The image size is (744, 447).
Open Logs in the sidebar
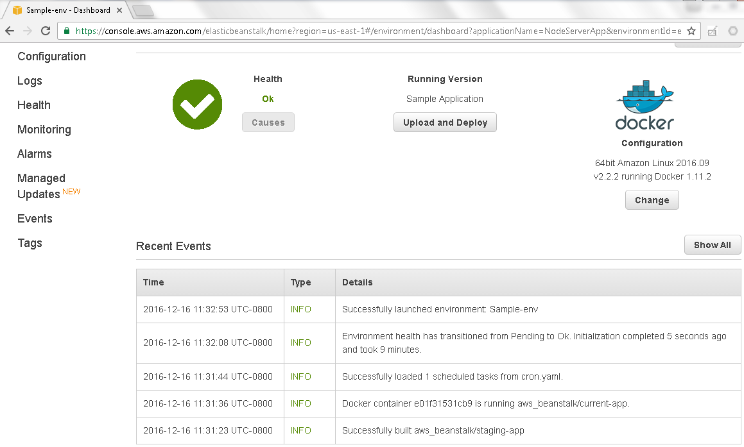[x=30, y=81]
